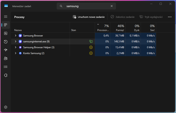
Task: Open the Services puzzle-piece sidebar page
Action: 6,75
